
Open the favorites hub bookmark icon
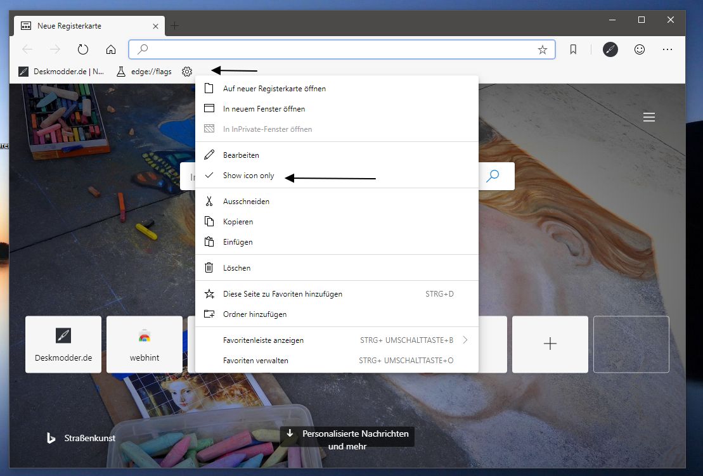(x=573, y=49)
